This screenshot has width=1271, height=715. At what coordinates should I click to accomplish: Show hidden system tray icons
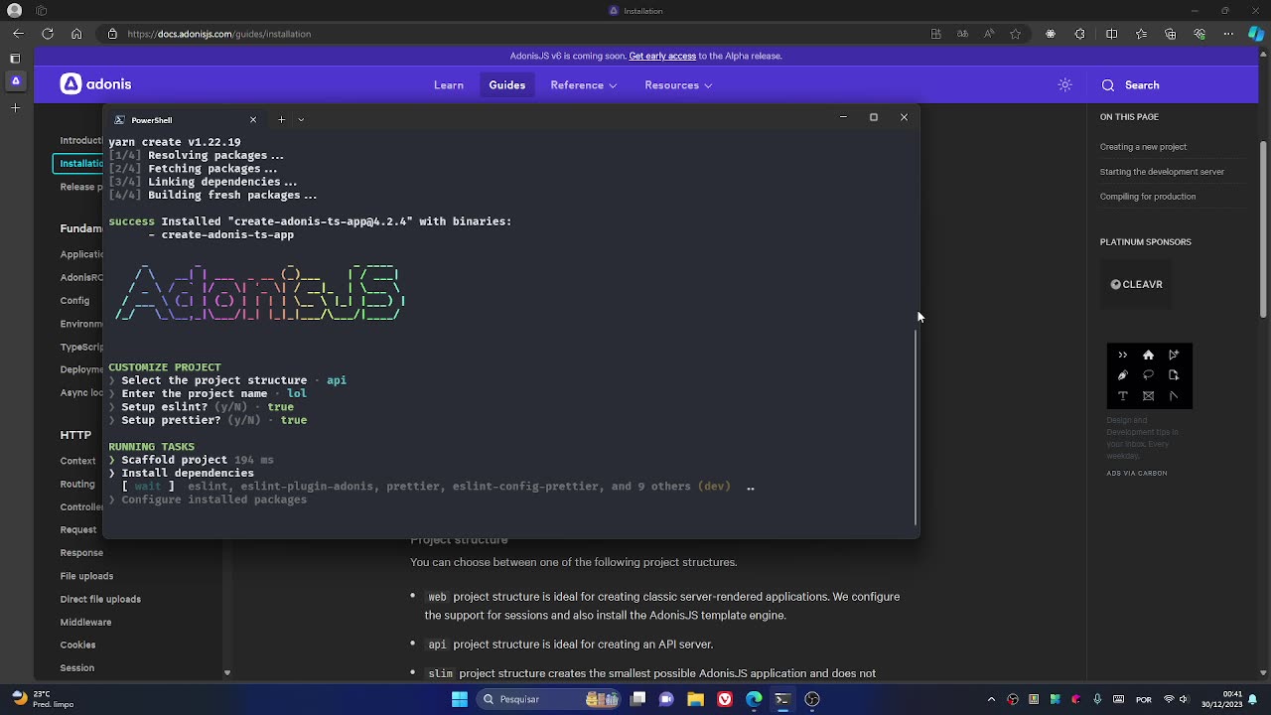point(991,699)
